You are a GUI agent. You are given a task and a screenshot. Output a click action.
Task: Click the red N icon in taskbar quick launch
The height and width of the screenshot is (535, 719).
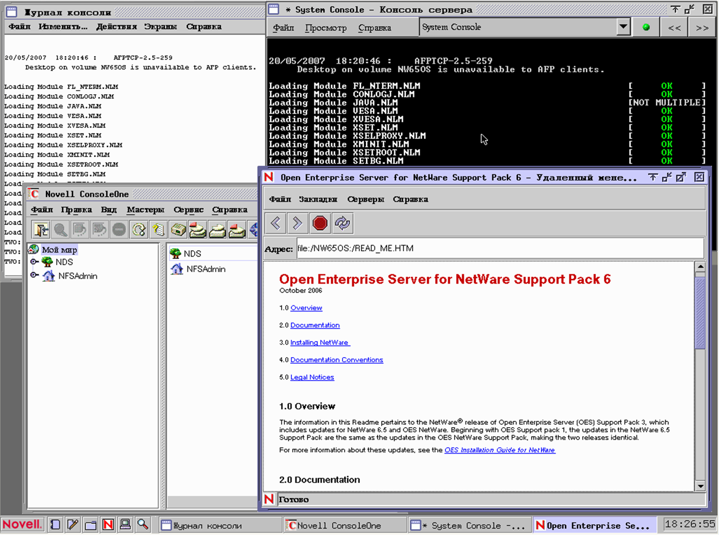[x=108, y=524]
